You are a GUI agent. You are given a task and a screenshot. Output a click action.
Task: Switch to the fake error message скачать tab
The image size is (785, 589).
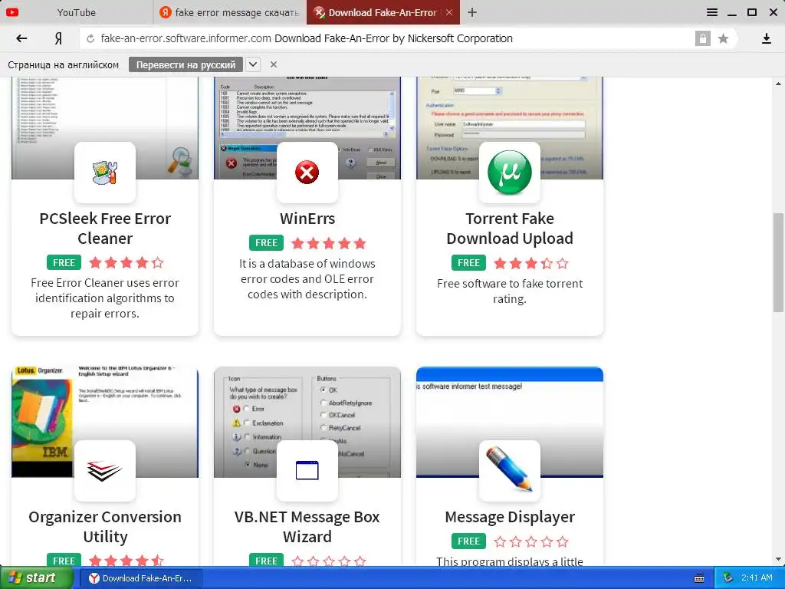tap(229, 12)
